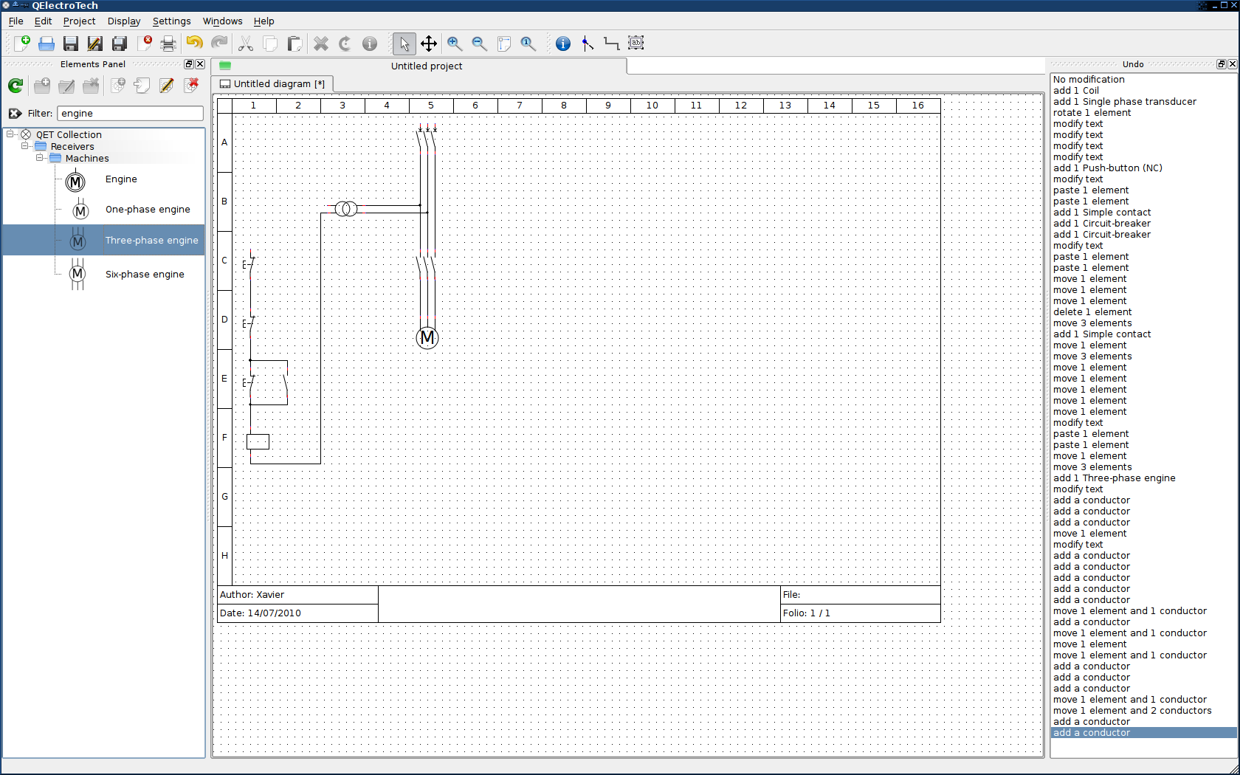Click the yellow Undo arrow icon

194,44
